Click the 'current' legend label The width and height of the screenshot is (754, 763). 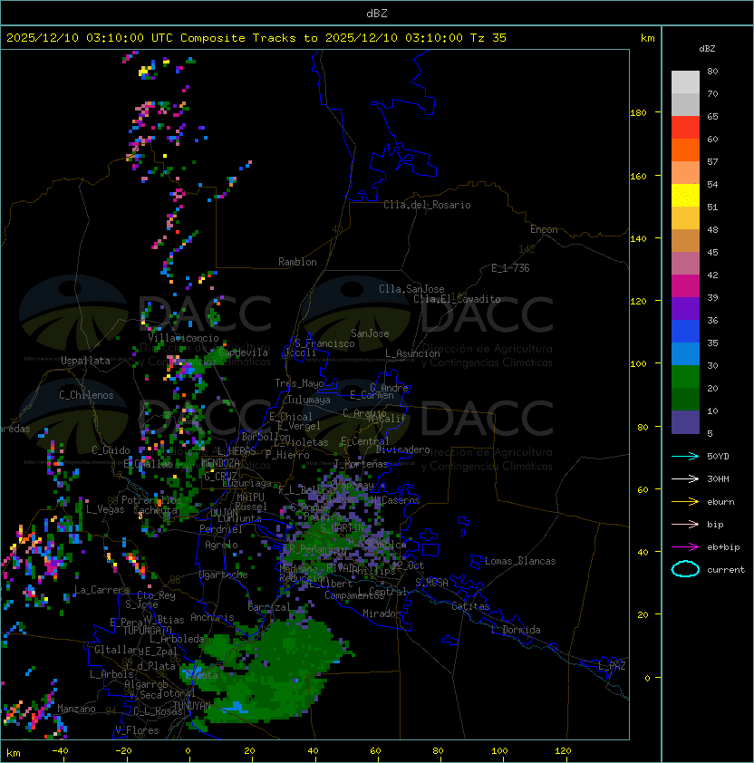point(726,570)
